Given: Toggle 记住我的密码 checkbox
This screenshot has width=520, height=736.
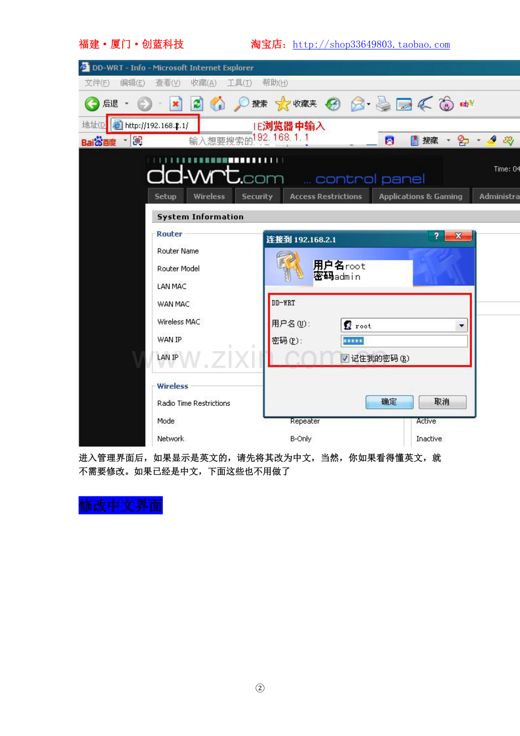Looking at the screenshot, I should click(x=345, y=358).
